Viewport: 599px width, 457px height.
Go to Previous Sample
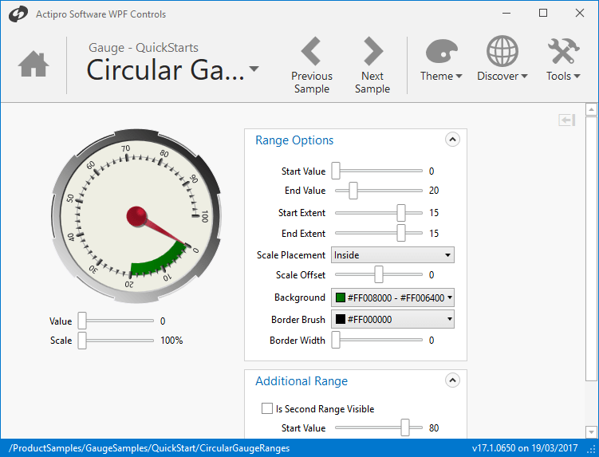(312, 65)
